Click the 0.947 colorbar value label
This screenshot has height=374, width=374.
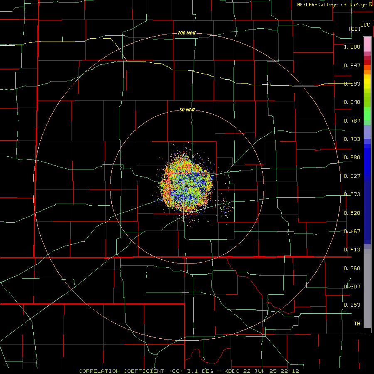tap(352, 65)
